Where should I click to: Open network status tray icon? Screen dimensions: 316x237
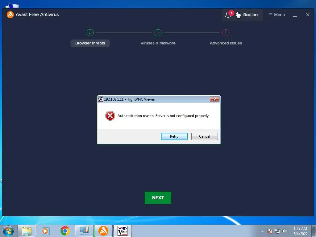277,231
